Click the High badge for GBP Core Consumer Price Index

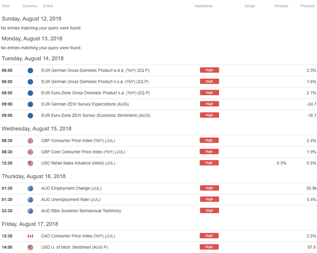[x=209, y=152]
